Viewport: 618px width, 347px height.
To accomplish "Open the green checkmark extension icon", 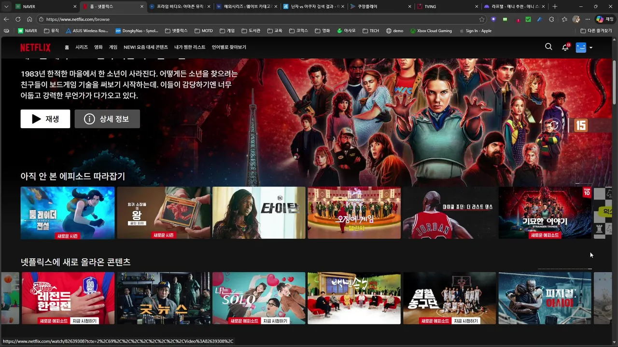I will click(528, 19).
